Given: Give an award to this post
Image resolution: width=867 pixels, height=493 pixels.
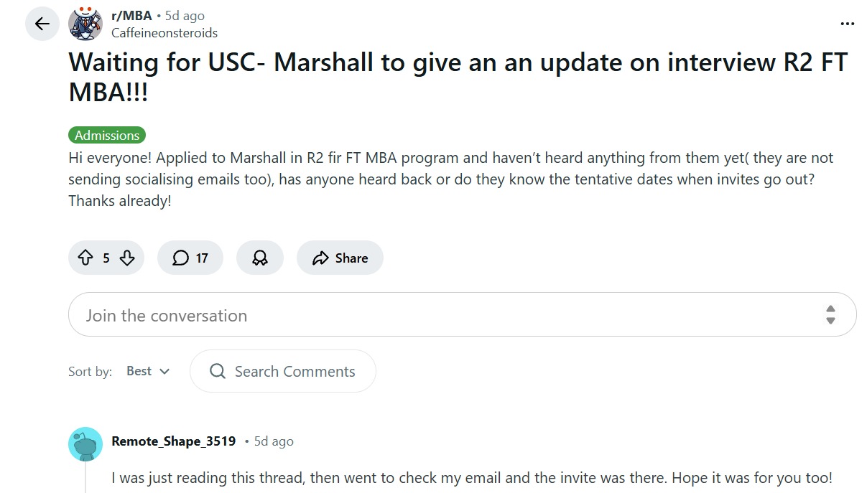Looking at the screenshot, I should [260, 258].
